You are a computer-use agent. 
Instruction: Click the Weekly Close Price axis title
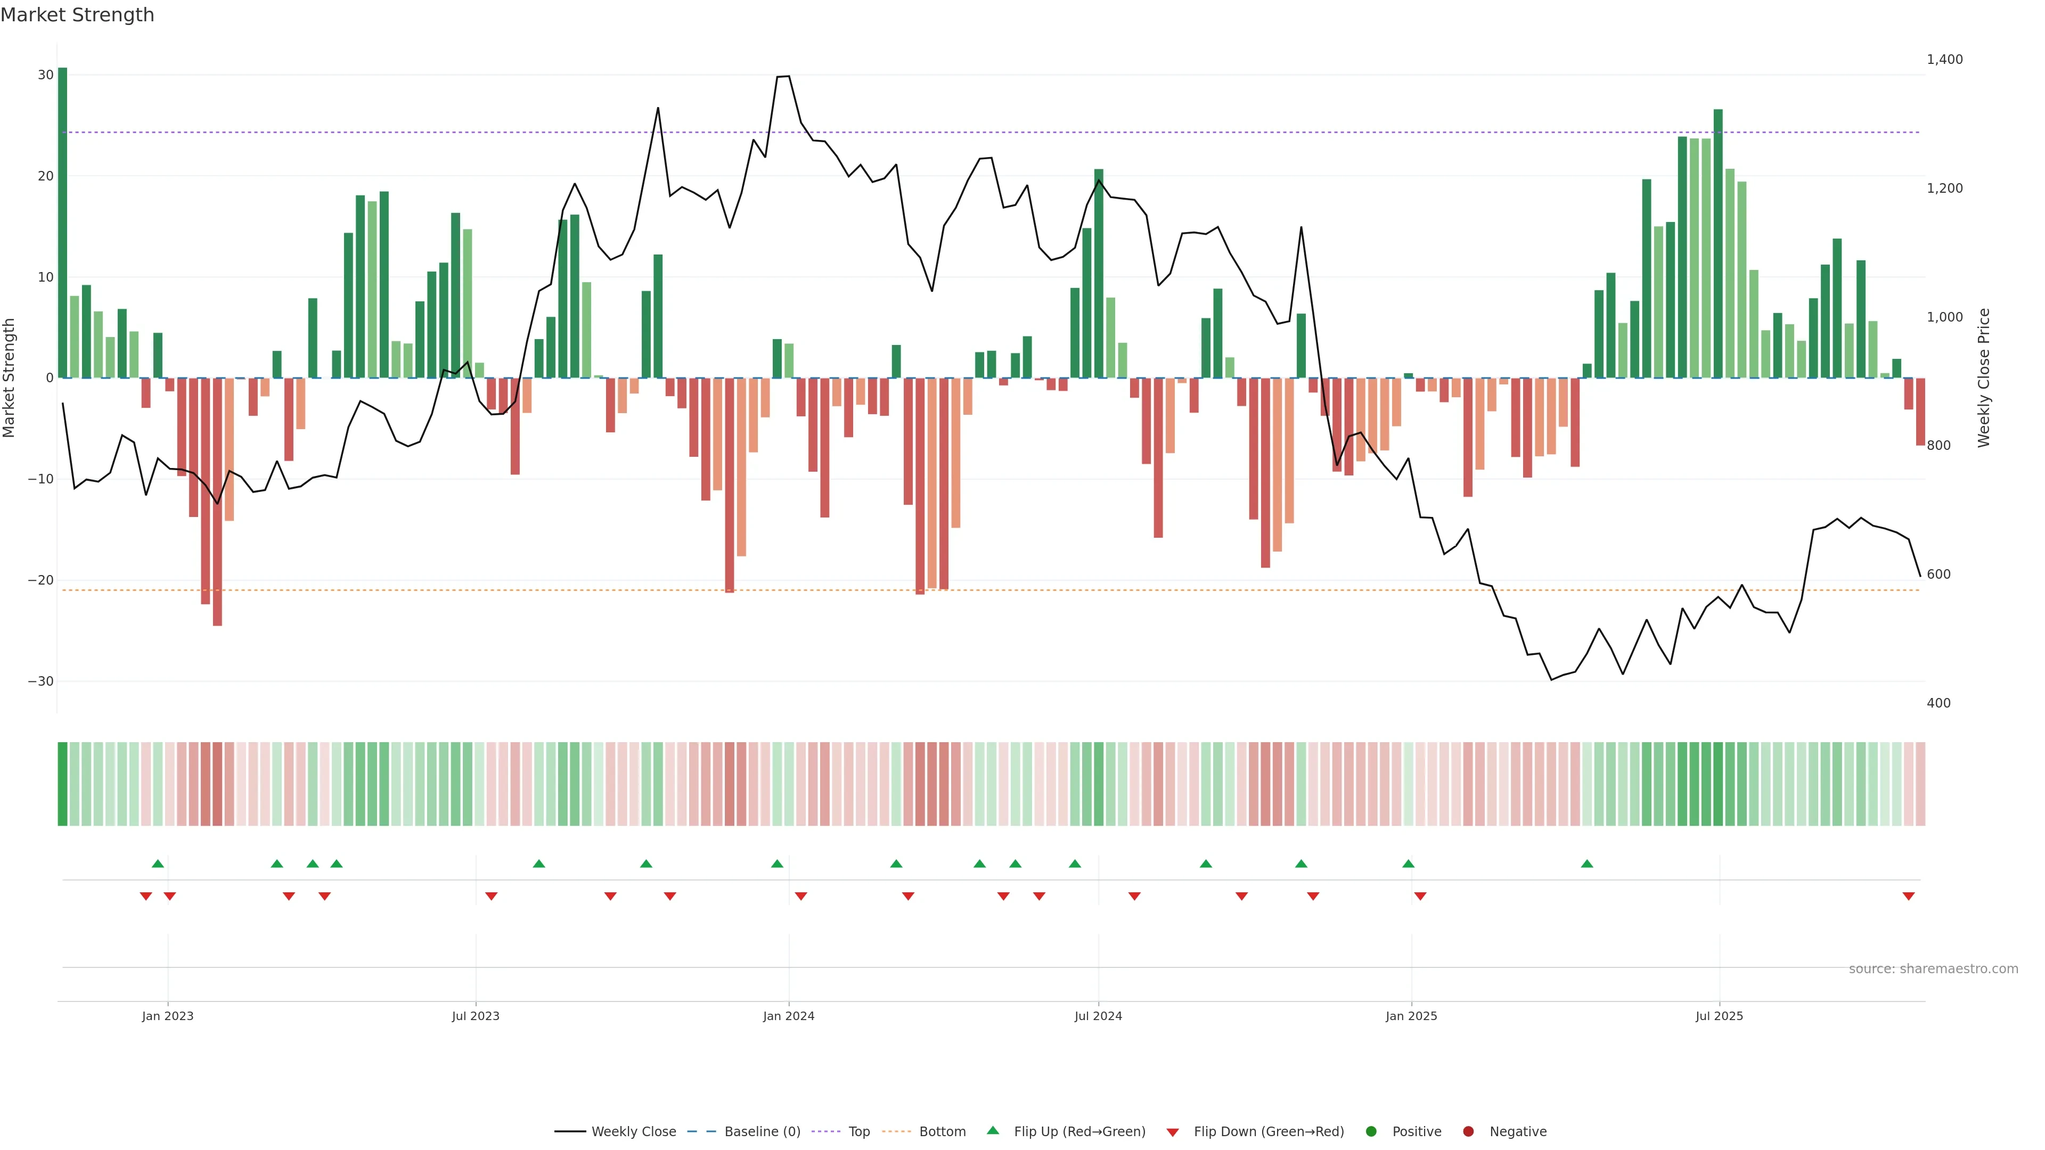(x=1984, y=378)
